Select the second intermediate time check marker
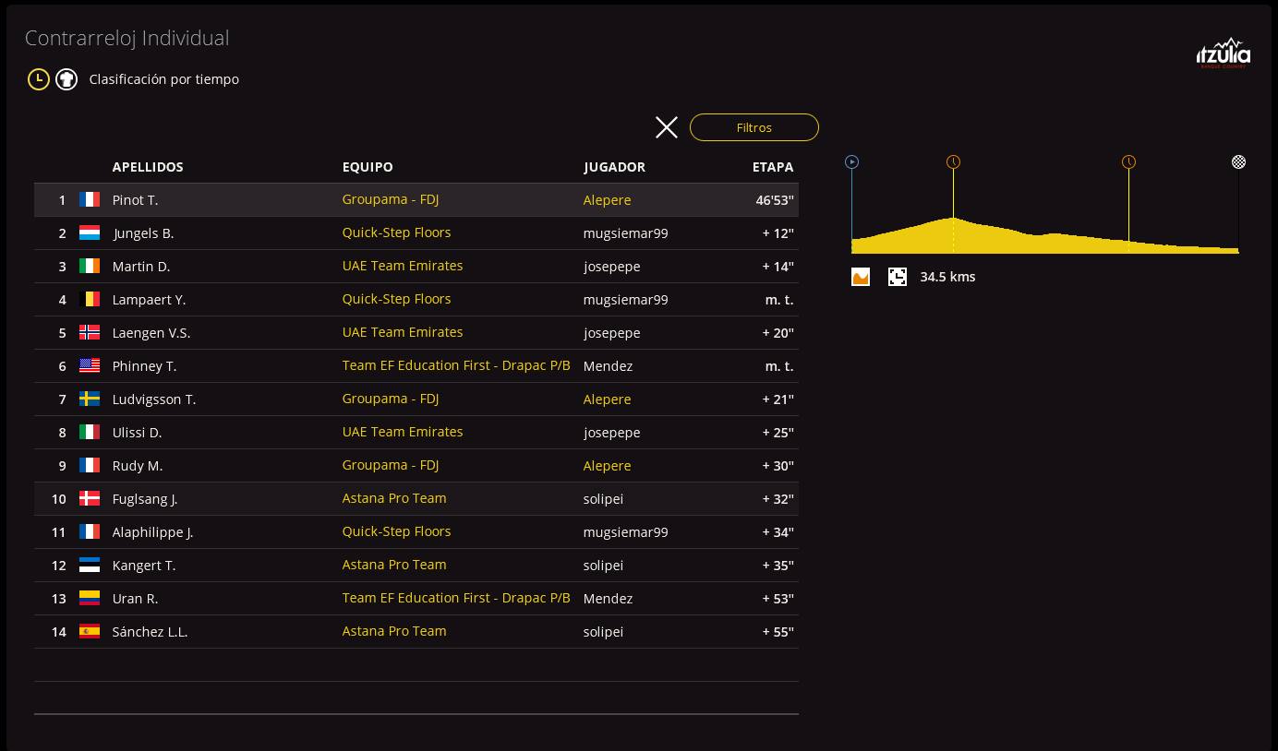Screen dimensions: 1278x751 (x=1128, y=162)
